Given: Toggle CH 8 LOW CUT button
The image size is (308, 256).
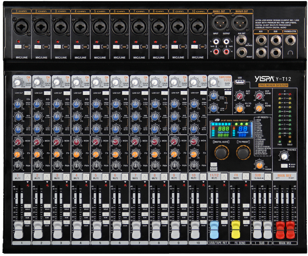Looking at the screenshot, I should tap(164, 93).
